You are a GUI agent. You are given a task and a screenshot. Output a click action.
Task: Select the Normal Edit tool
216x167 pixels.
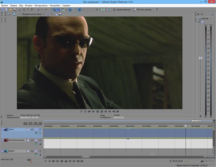coord(79,10)
